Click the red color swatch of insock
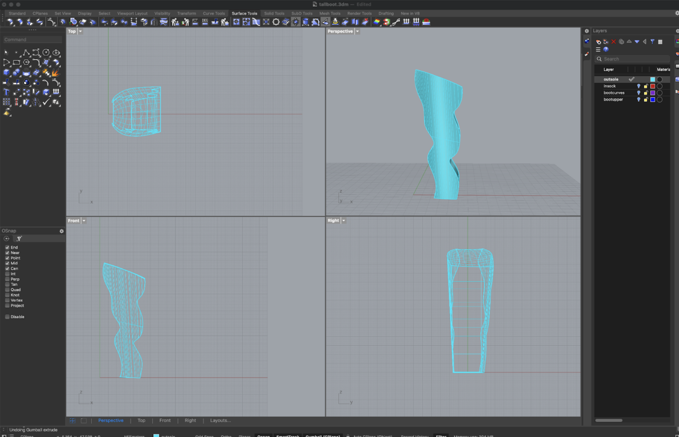 point(652,86)
